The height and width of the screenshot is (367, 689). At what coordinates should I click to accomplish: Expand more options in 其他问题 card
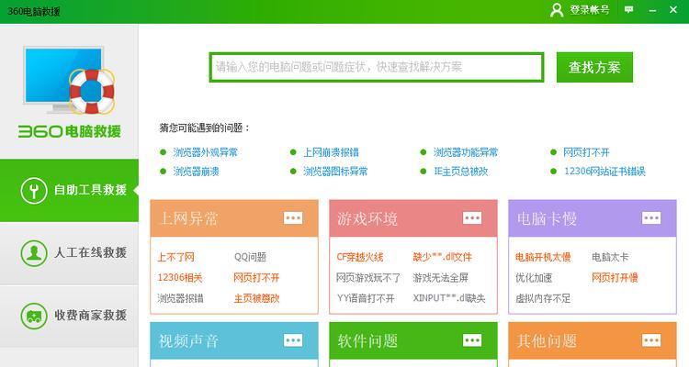[651, 340]
